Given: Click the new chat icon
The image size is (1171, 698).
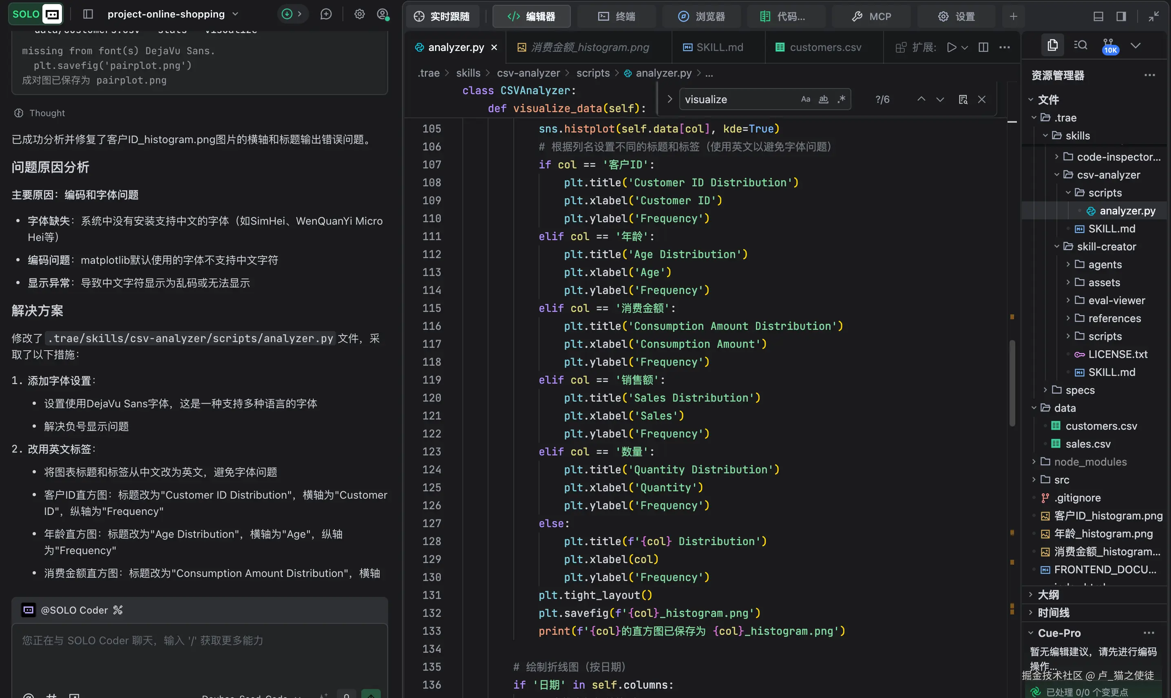Looking at the screenshot, I should tap(326, 14).
